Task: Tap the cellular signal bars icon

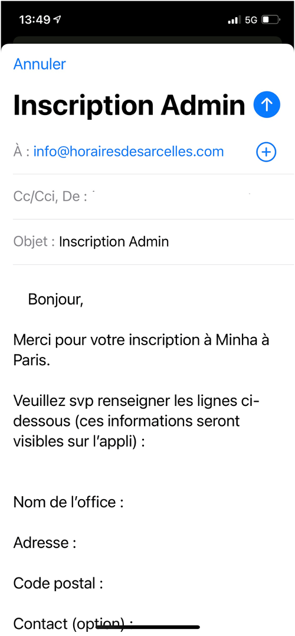Action: click(234, 19)
